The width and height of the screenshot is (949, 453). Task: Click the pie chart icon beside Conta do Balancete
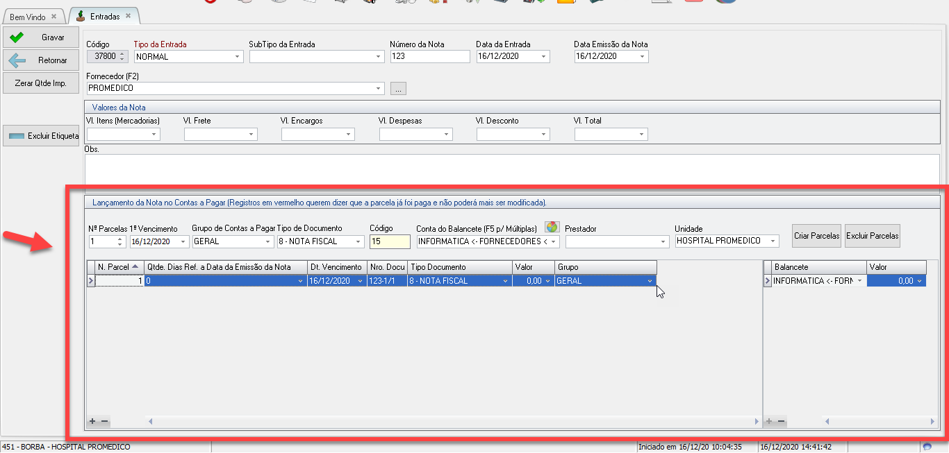tap(552, 227)
